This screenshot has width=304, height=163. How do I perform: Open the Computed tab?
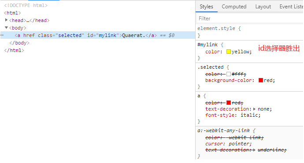pyautogui.click(x=234, y=7)
